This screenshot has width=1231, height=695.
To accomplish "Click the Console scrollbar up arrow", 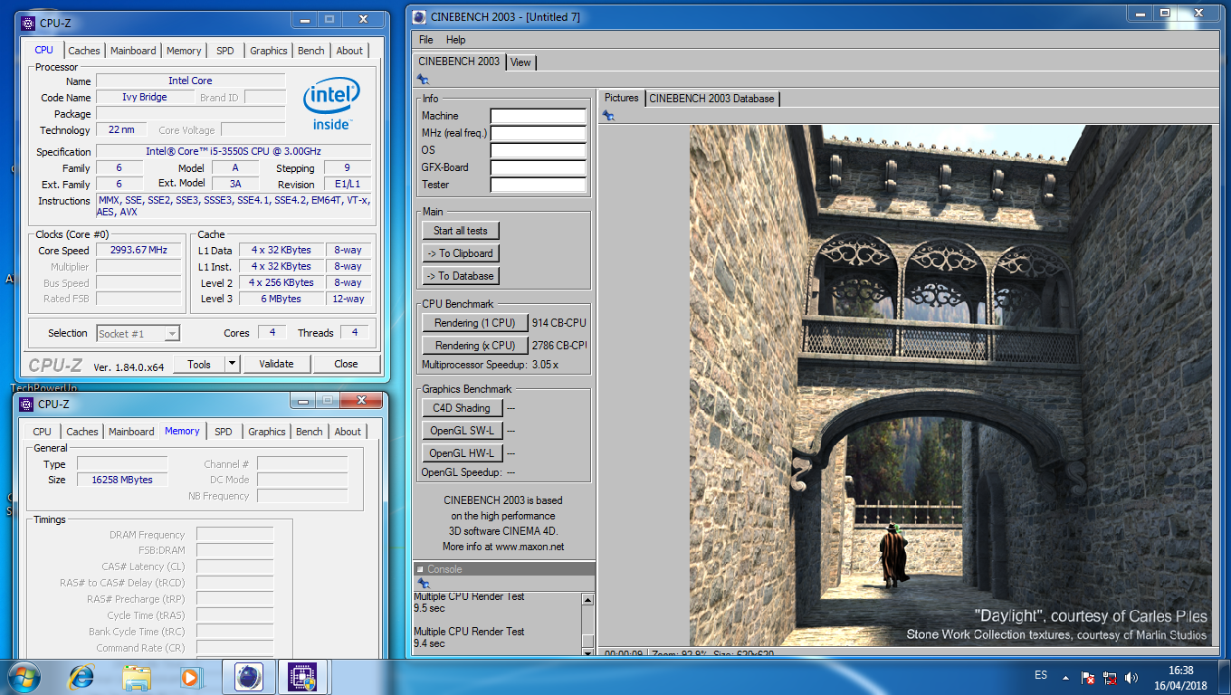I will click(587, 600).
